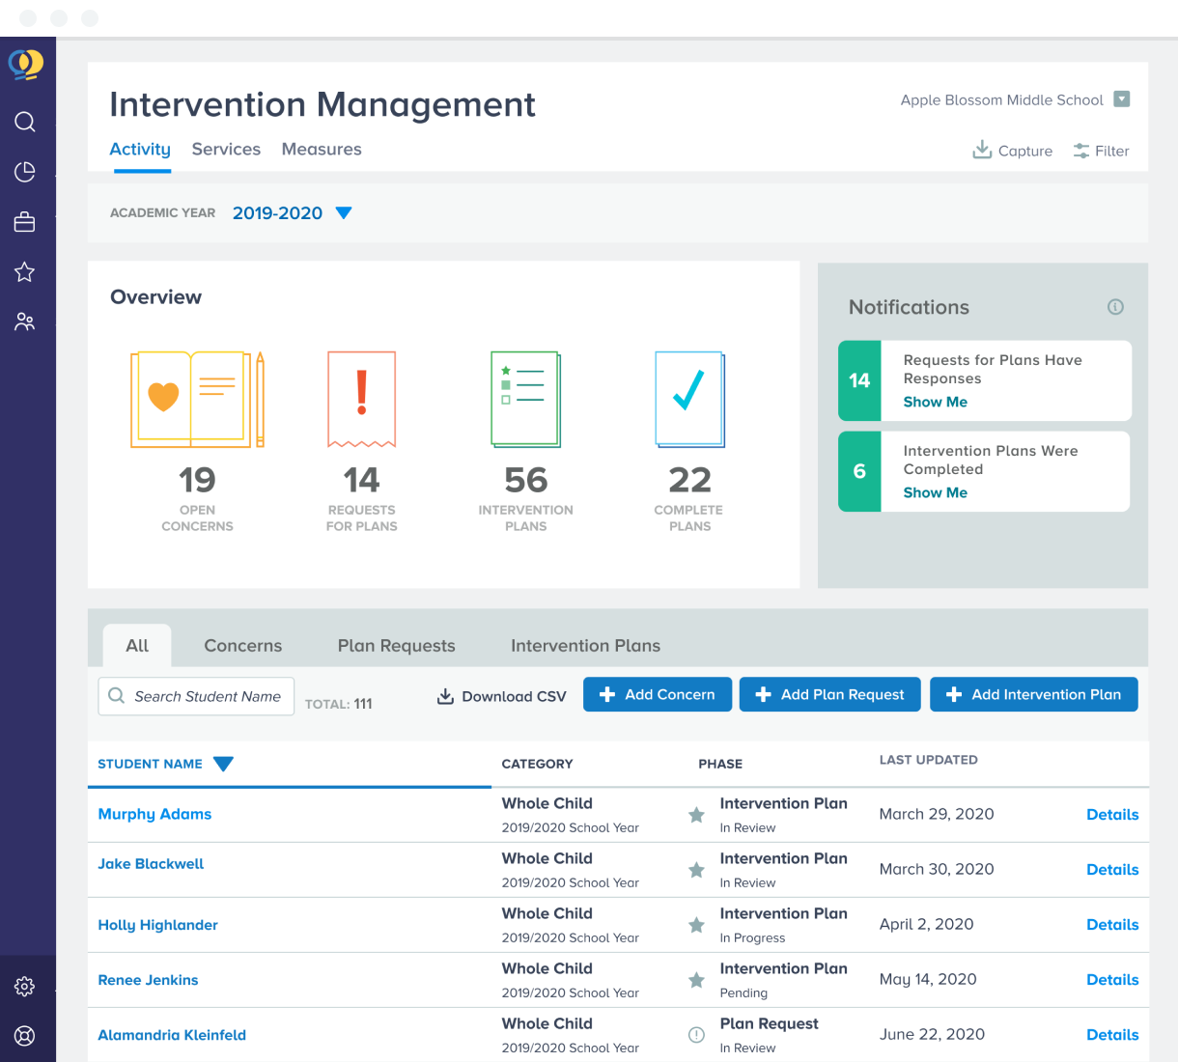The width and height of the screenshot is (1178, 1062).
Task: Select the briefcase icon in the sidebar
Action: click(x=25, y=222)
